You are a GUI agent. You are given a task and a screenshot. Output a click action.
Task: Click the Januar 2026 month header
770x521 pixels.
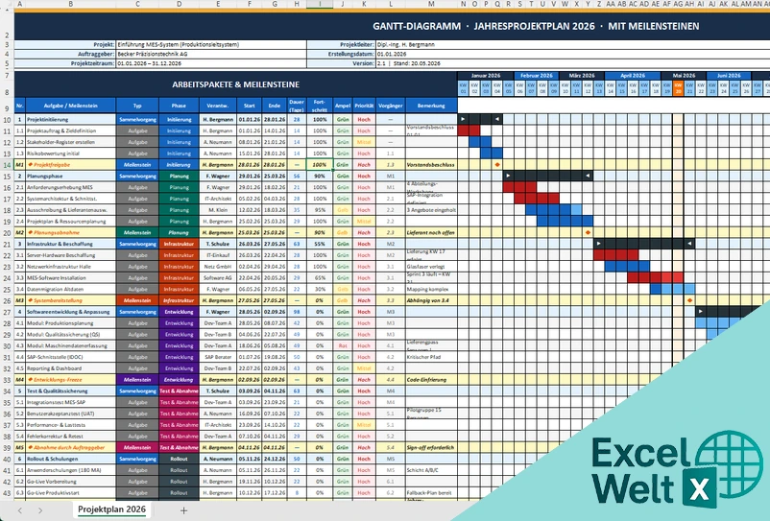486,76
